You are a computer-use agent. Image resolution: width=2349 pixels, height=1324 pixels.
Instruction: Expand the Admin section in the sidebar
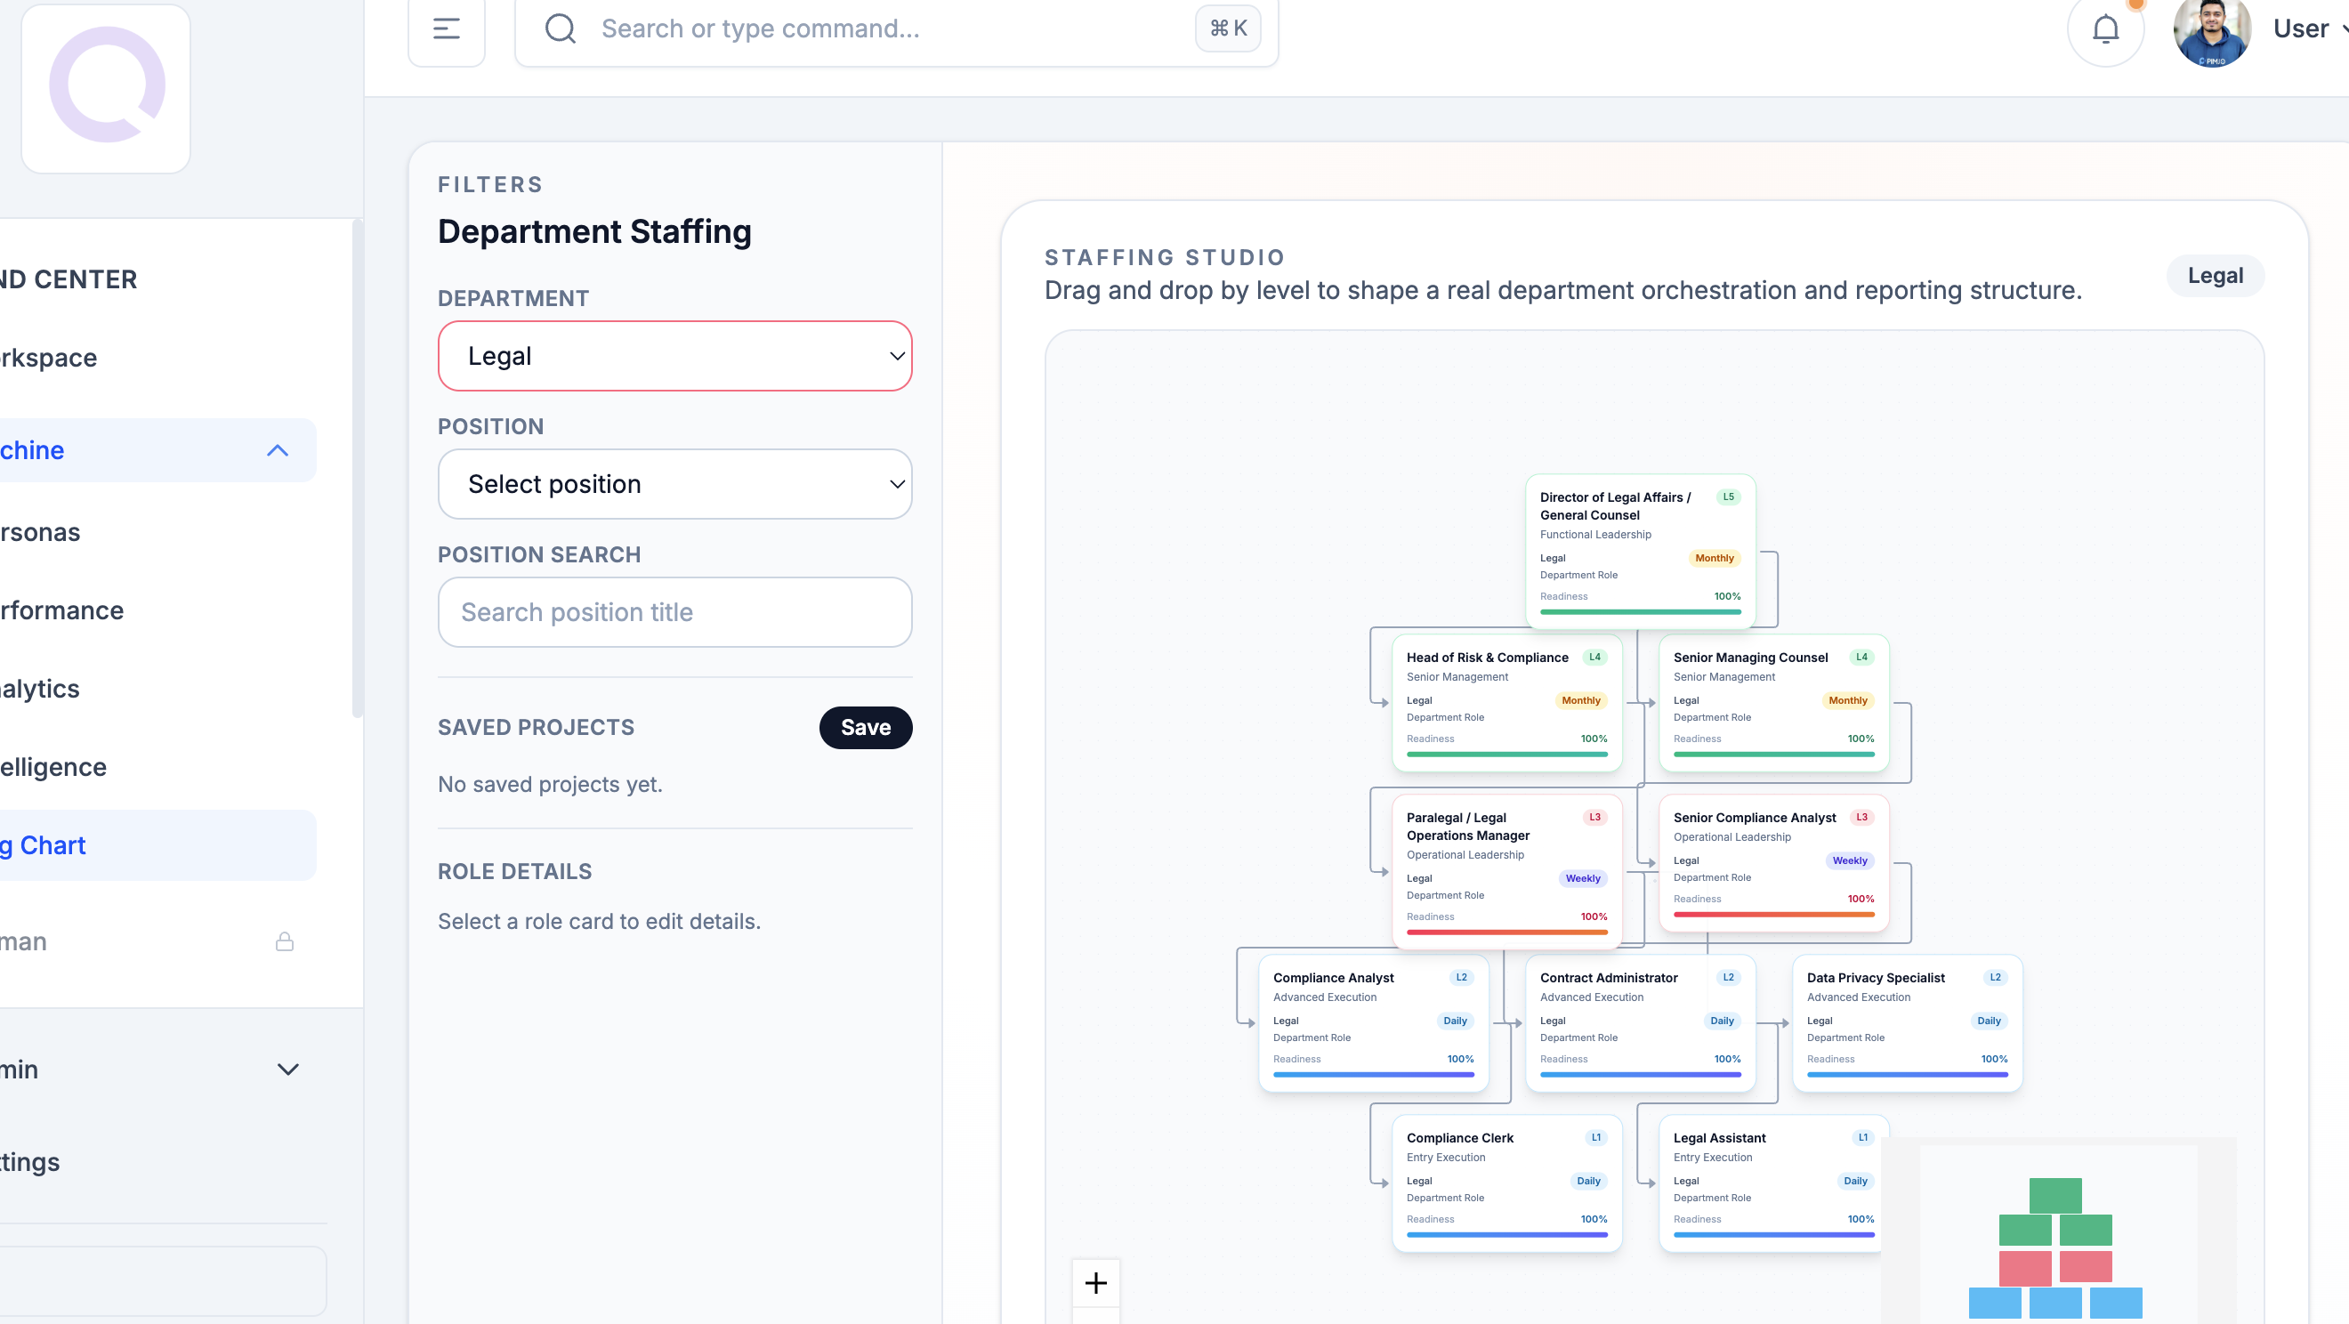coord(288,1069)
